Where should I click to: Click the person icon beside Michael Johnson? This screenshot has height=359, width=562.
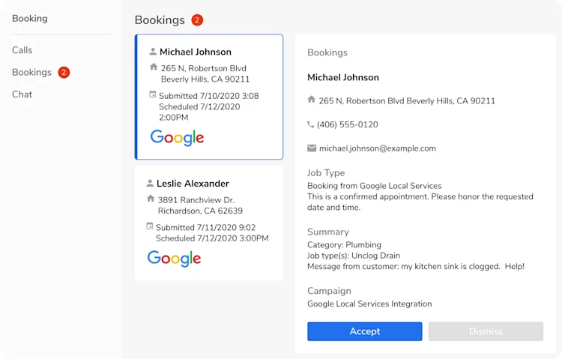pos(153,52)
